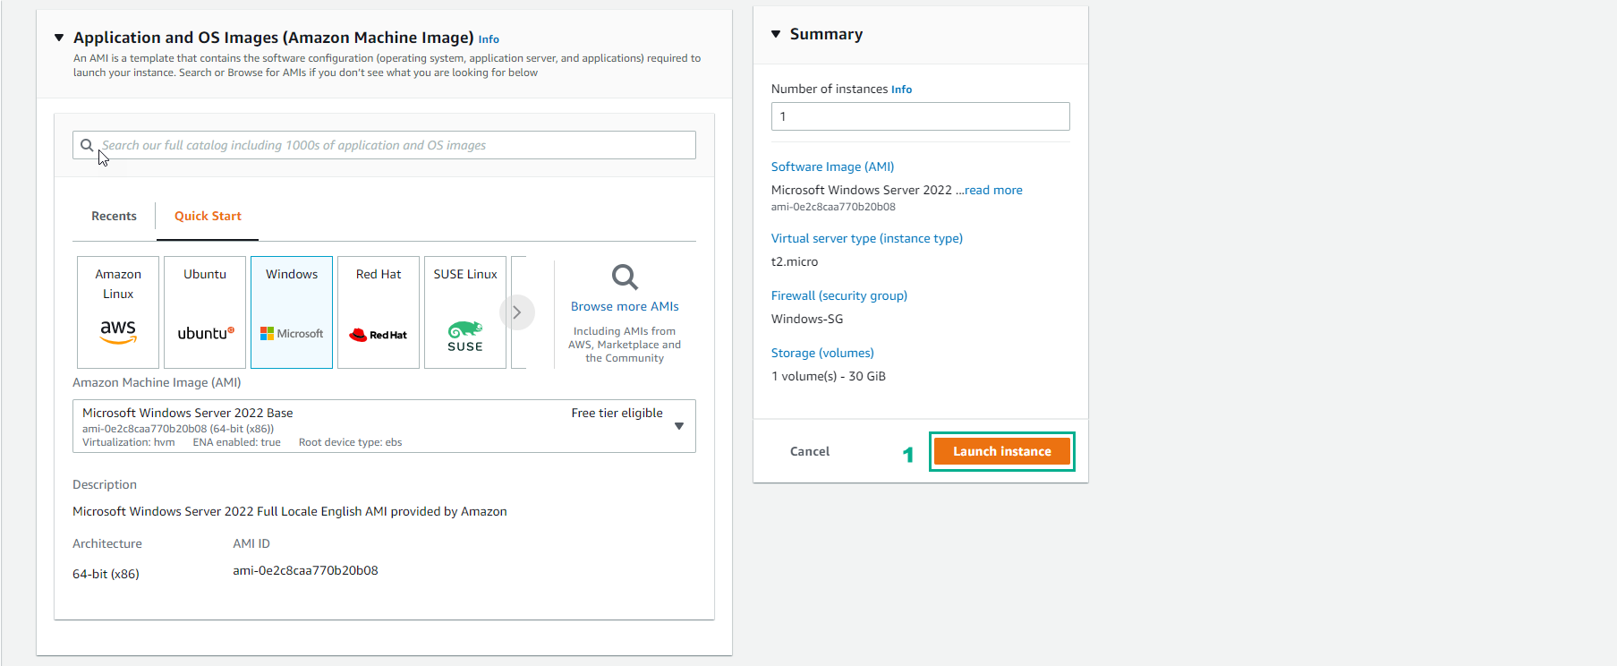Screen dimensions: 1617x666
Task: Open Firewall (security group) link
Action: (838, 295)
